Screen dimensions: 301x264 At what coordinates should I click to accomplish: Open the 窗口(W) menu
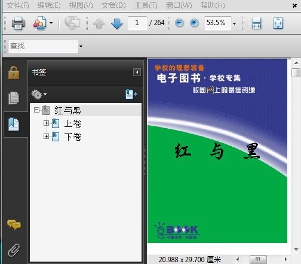[x=179, y=5]
